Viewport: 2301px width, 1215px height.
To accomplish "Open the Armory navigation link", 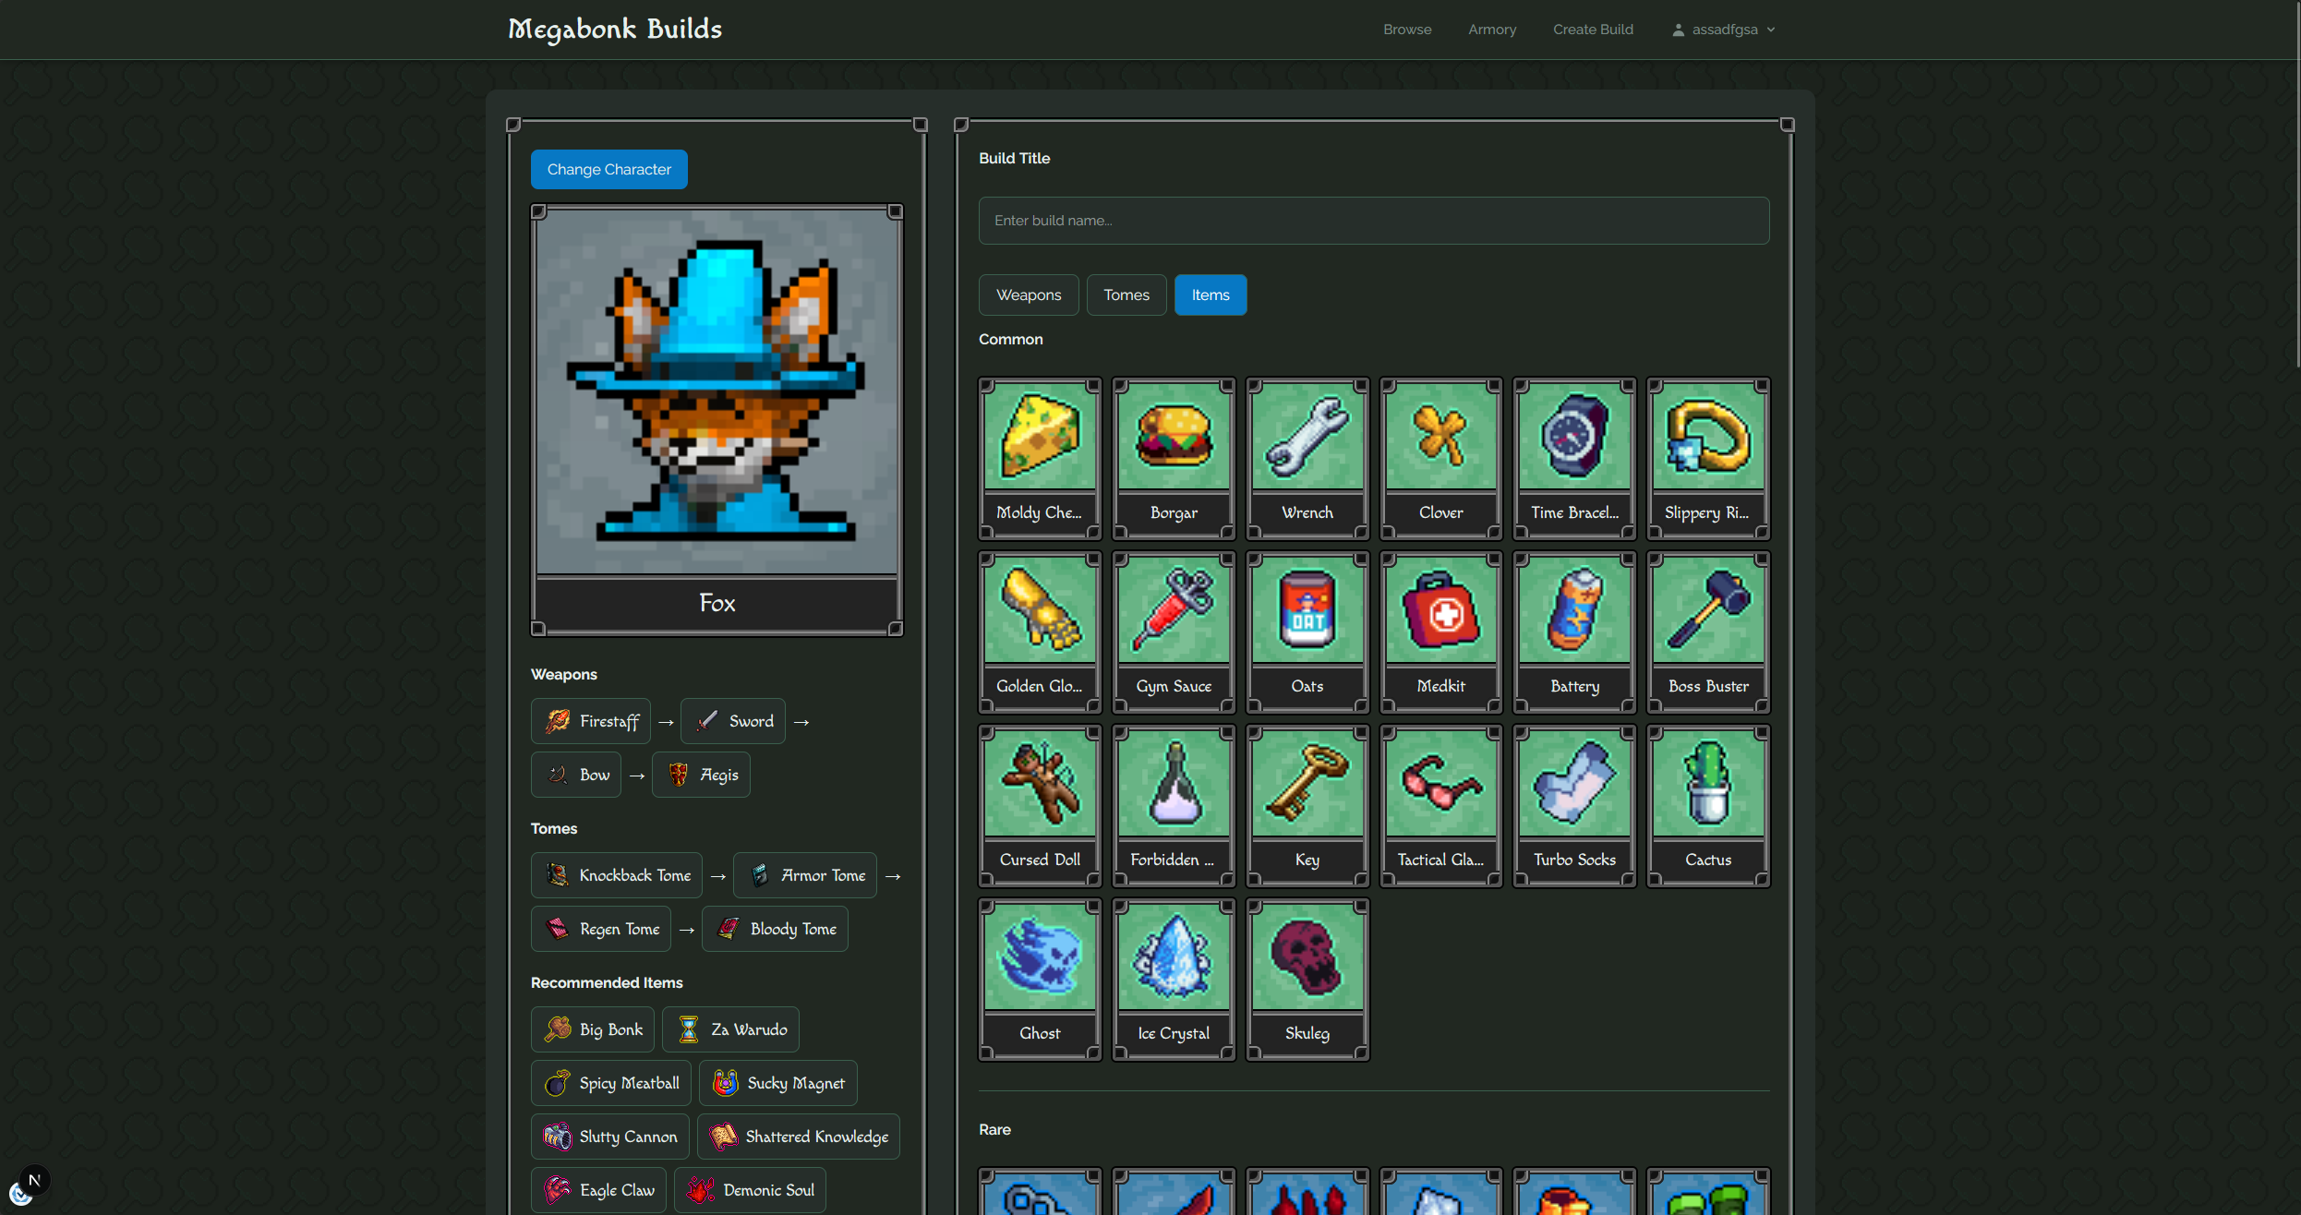I will click(1491, 30).
